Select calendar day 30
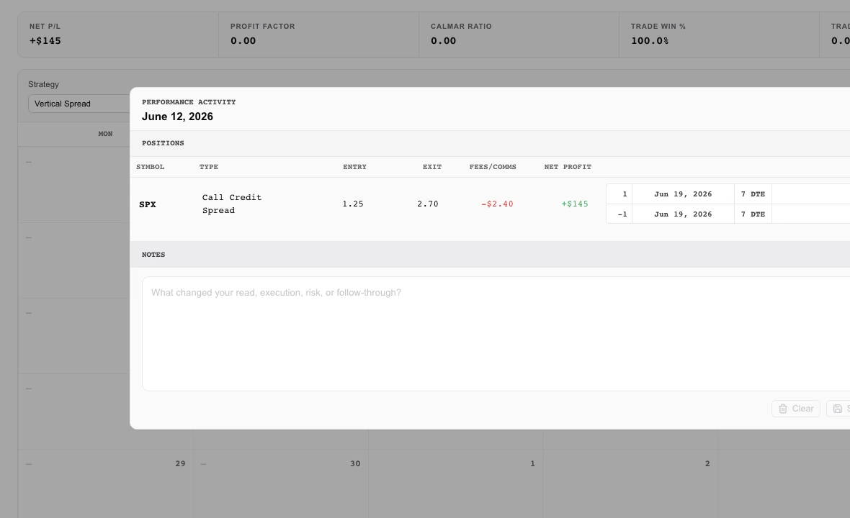 click(355, 463)
